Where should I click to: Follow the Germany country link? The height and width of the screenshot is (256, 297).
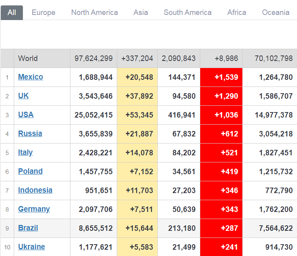pos(34,209)
